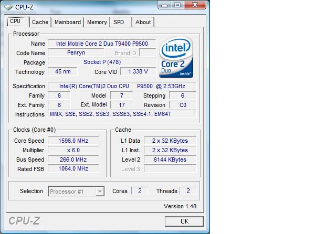
Task: Open the Processor selection dropdown
Action: click(x=76, y=192)
